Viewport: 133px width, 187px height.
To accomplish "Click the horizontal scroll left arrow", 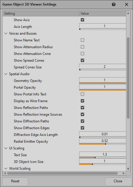I will tap(5, 173).
